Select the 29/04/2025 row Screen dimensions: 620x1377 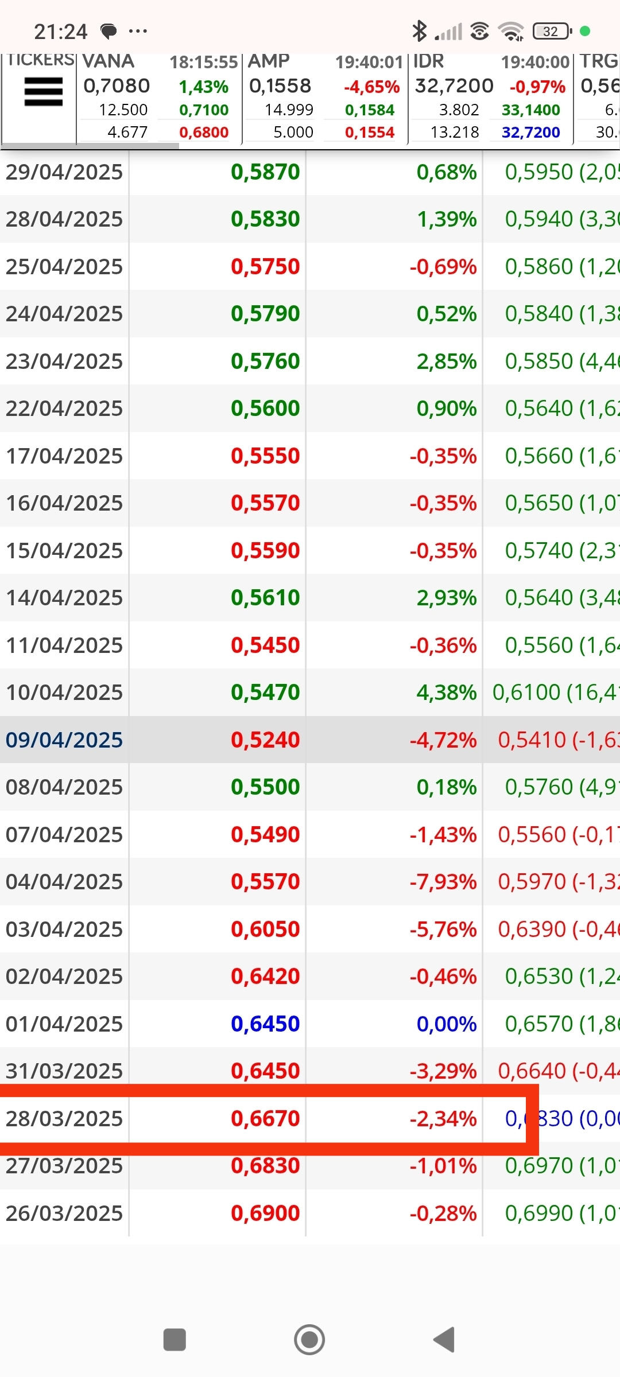click(310, 172)
